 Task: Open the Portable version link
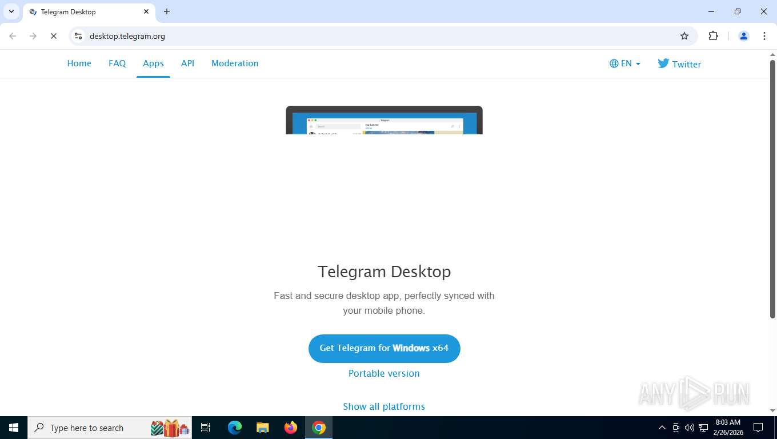(384, 373)
